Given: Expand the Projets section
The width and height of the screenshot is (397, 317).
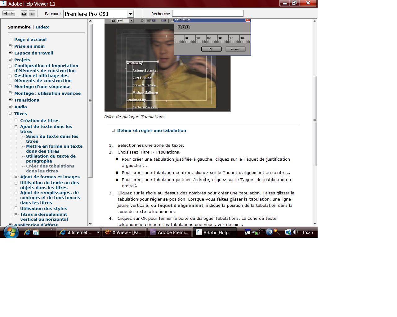Looking at the screenshot, I should tap(10, 59).
